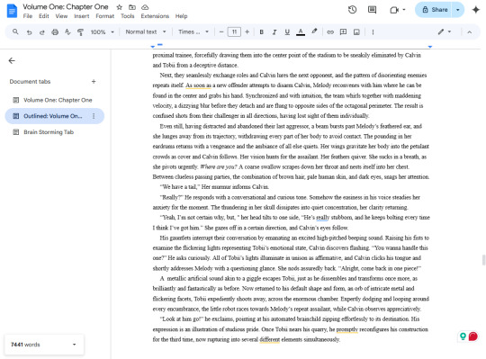
Task: Open Gemini sparkle assistant icon
Action: (x=475, y=10)
